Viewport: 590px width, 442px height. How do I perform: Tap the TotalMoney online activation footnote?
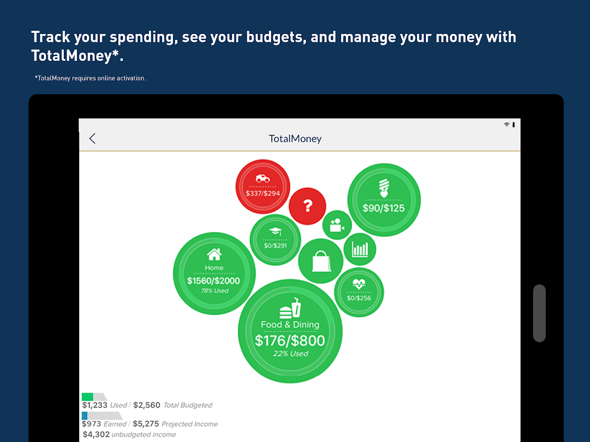[x=90, y=78]
